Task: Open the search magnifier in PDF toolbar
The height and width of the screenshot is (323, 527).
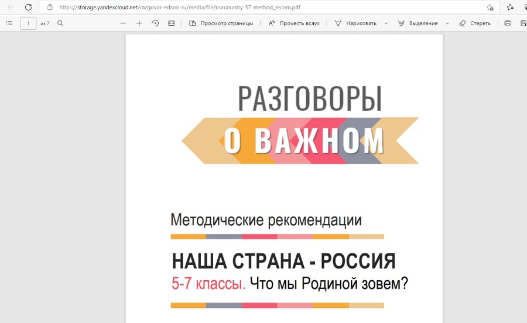Action: [60, 23]
